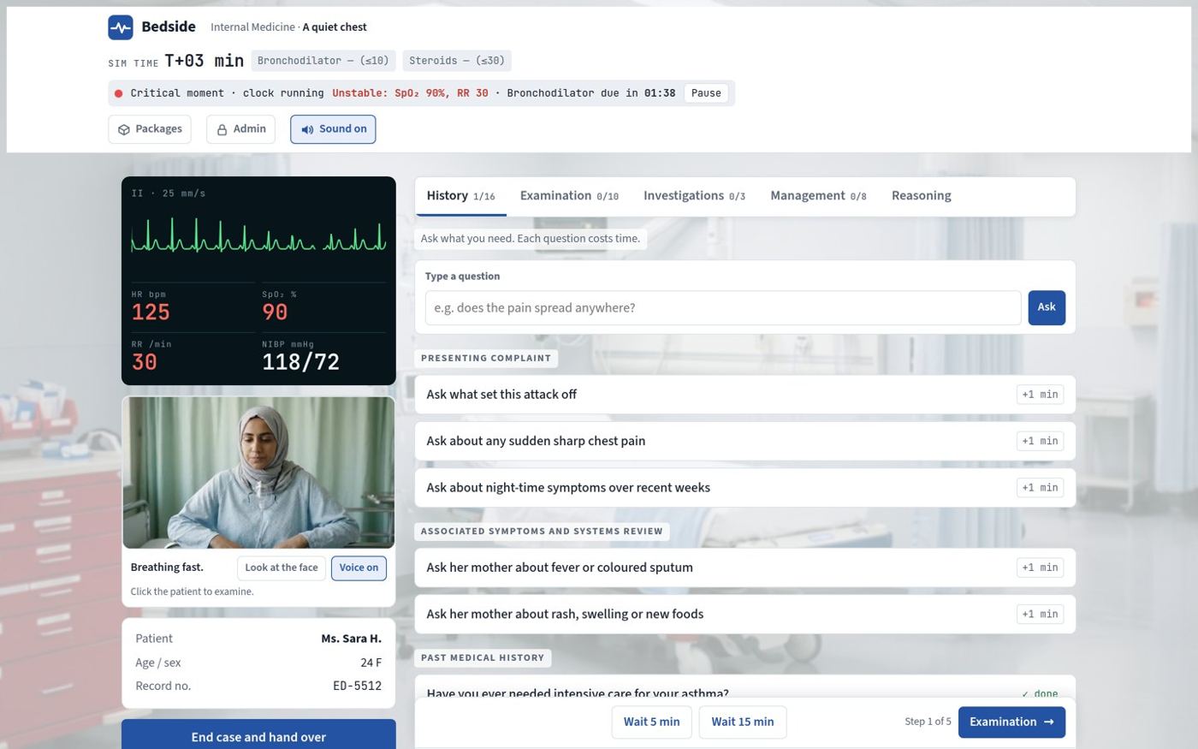The width and height of the screenshot is (1198, 749).
Task: Click Wait 5 min button
Action: pos(651,722)
